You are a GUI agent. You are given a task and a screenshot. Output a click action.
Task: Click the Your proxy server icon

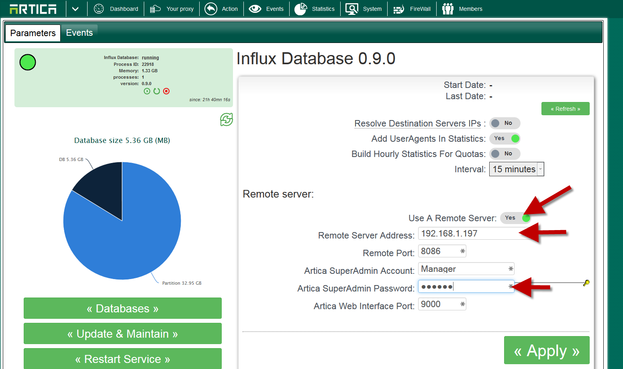[155, 9]
